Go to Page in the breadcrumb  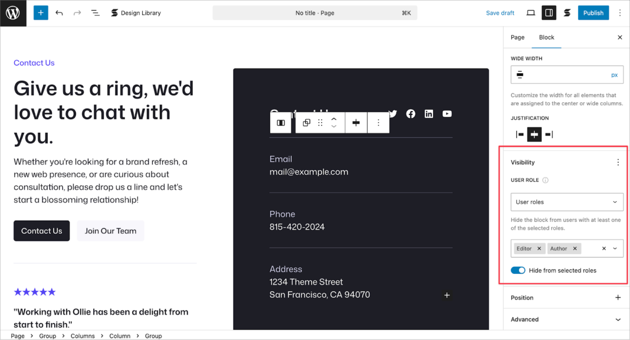click(x=18, y=336)
